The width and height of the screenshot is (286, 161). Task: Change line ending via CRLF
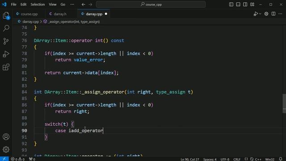click(x=237, y=159)
